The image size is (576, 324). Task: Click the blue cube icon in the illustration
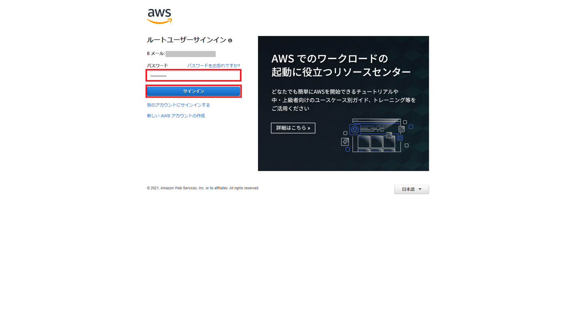[355, 130]
